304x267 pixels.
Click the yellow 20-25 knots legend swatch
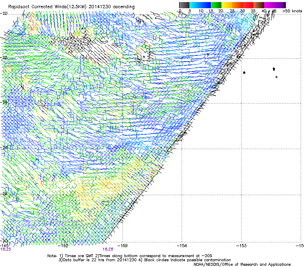point(227,5)
